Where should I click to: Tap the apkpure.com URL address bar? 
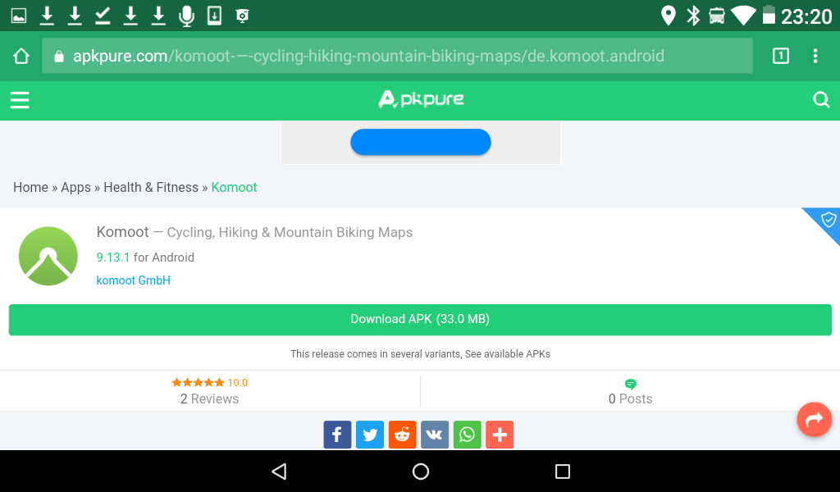(x=397, y=56)
